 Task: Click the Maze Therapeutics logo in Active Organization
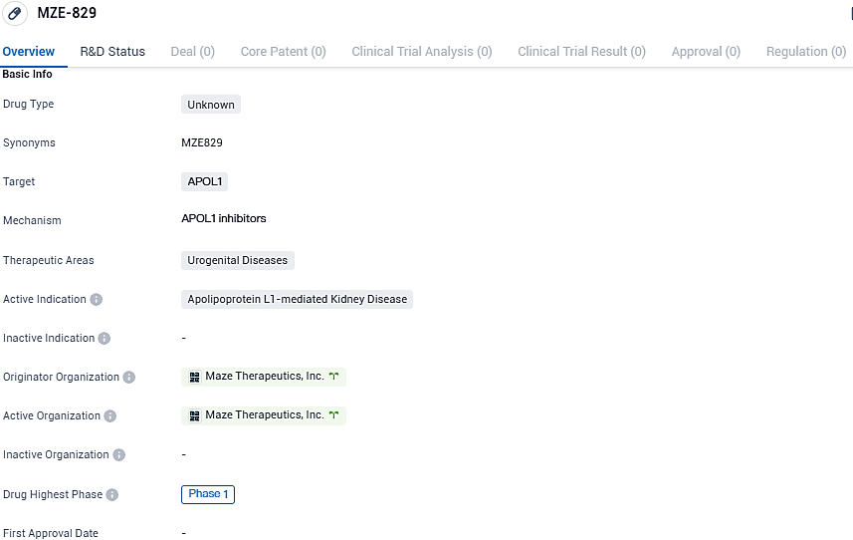tap(195, 415)
